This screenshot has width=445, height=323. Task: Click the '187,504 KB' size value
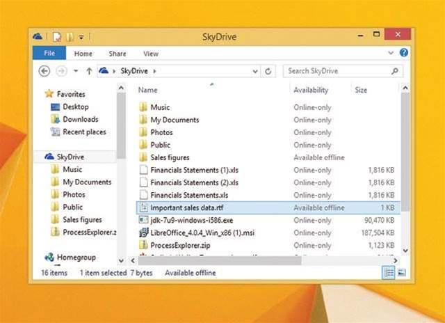pyautogui.click(x=378, y=233)
